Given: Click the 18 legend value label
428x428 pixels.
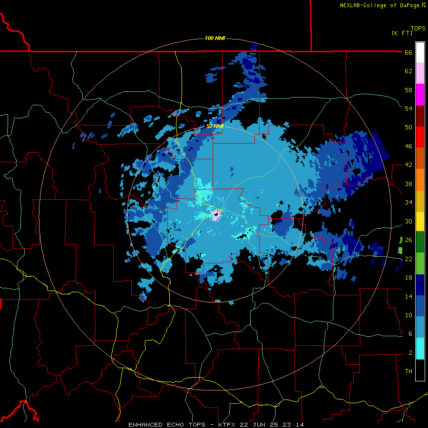Looking at the screenshot, I should pos(409,278).
